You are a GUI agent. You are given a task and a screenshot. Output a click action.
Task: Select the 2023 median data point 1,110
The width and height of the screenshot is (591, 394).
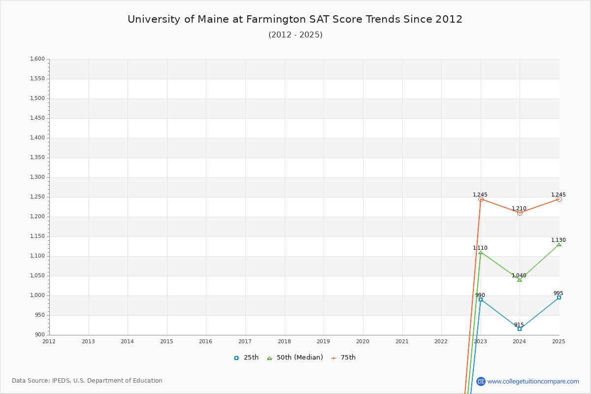click(481, 252)
